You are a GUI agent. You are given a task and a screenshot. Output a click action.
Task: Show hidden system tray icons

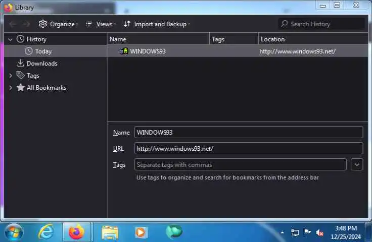coord(282,232)
